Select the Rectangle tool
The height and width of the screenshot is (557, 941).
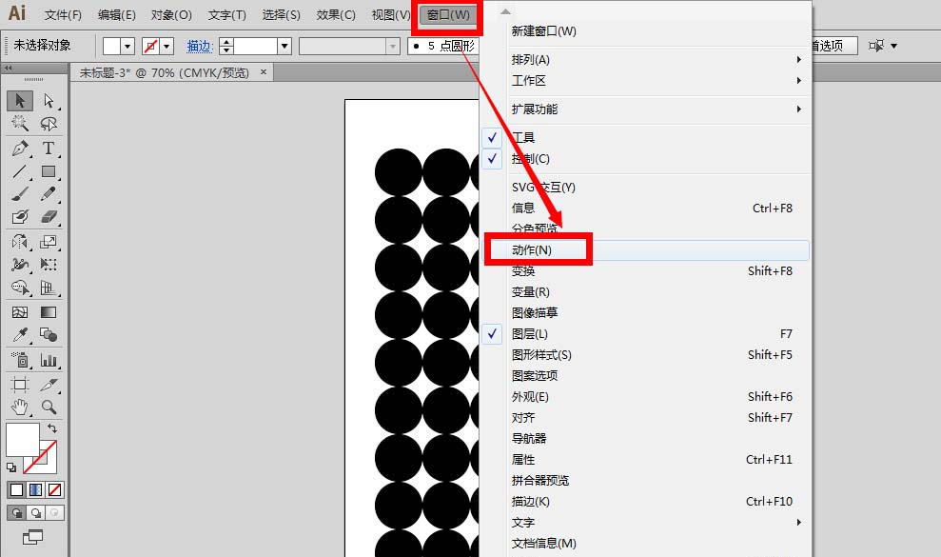[x=49, y=171]
